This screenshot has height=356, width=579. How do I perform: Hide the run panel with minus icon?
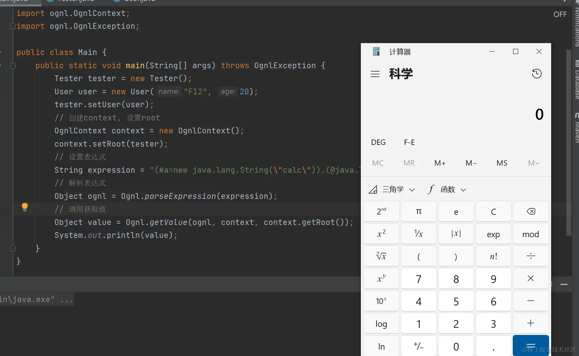[564, 284]
